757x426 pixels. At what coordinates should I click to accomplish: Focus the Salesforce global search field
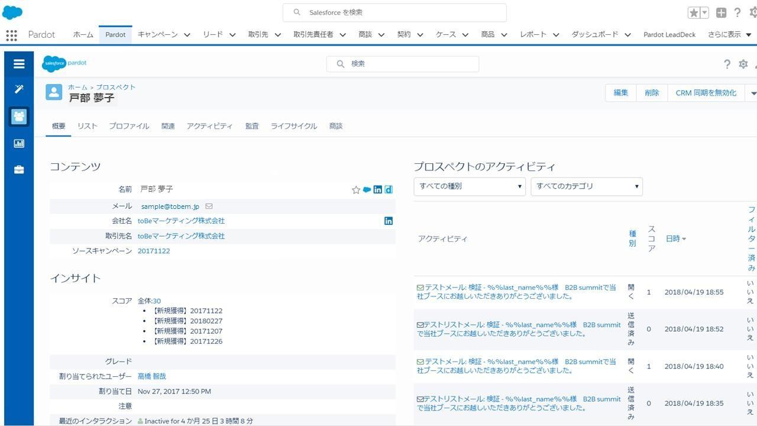pos(394,12)
